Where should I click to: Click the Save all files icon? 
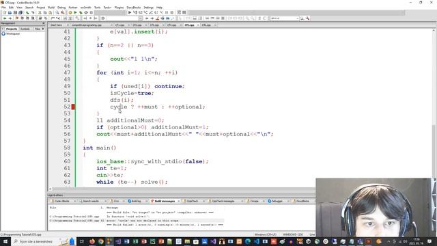pos(20,12)
